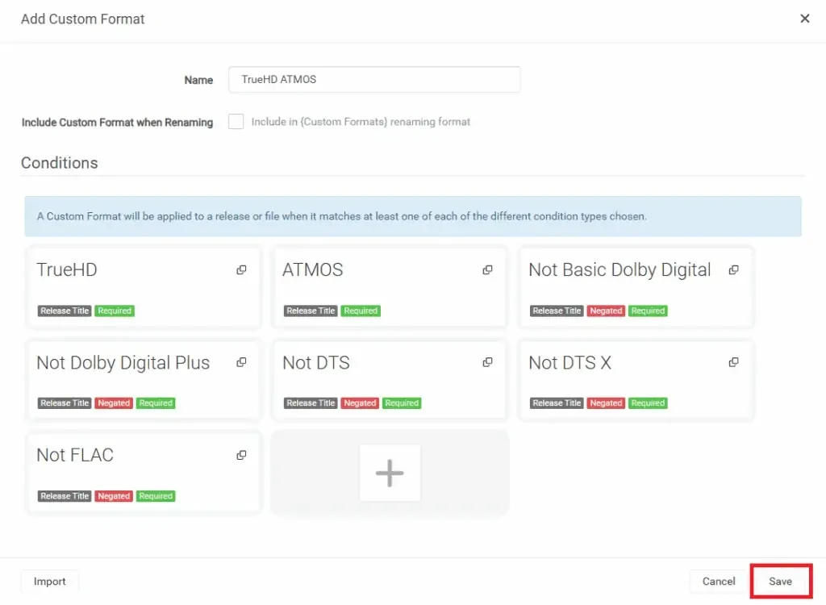Viewport: 826px width, 605px height.
Task: Toggle the Negated tag on Not DTS
Action: point(360,403)
